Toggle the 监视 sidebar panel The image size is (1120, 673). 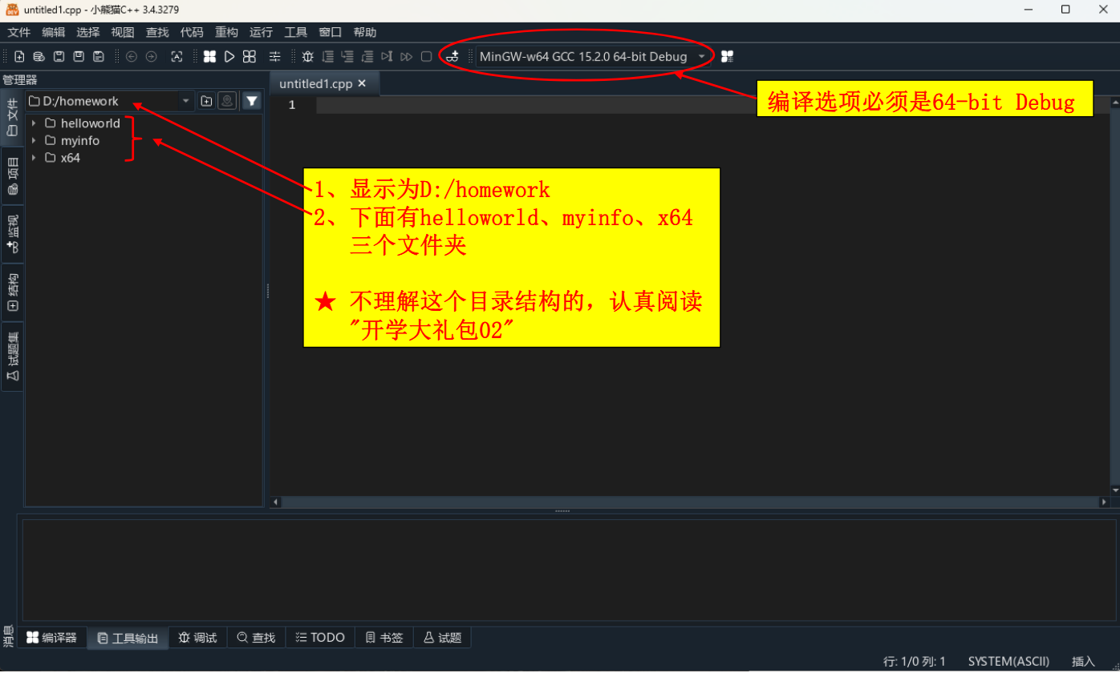tap(12, 232)
